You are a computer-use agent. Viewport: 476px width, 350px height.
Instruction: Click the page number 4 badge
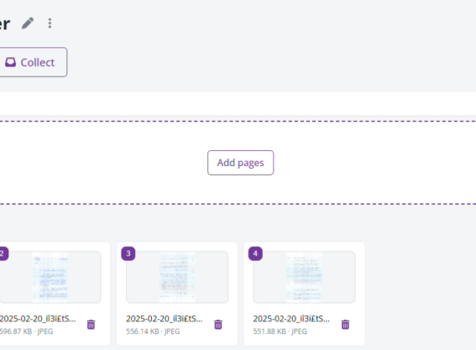255,253
